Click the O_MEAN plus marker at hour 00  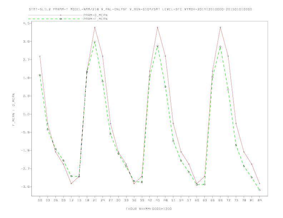[40, 56]
